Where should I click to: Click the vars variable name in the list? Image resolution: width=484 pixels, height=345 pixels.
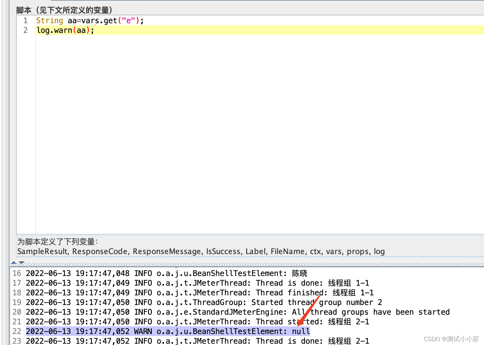(334, 251)
